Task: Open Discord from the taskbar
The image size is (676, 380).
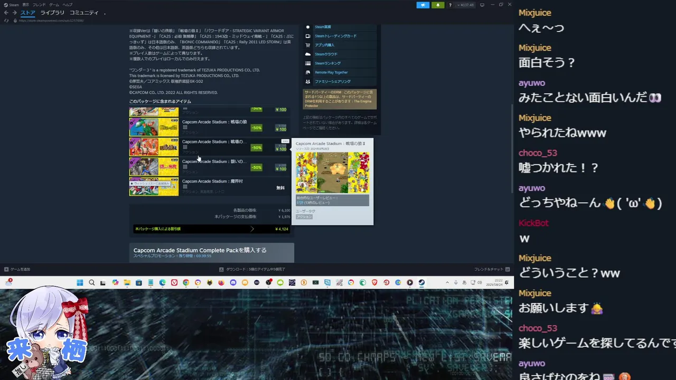Action: tap(233, 282)
